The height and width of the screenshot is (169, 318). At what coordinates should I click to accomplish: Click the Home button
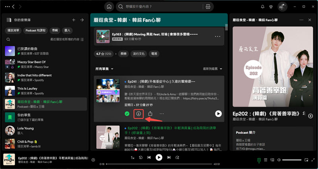(x=109, y=7)
